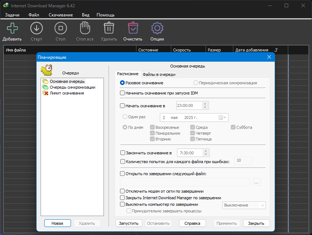Select the Разовое скачивание radio button
This screenshot has width=312, height=235.
pos(123,83)
